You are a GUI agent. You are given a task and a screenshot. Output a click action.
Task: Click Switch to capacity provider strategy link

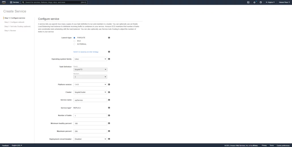click(x=86, y=52)
